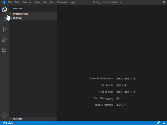Open the Search view icon
The height and width of the screenshot is (125, 167).
coord(4,20)
